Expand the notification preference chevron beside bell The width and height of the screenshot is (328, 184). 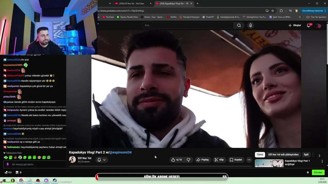104,160
